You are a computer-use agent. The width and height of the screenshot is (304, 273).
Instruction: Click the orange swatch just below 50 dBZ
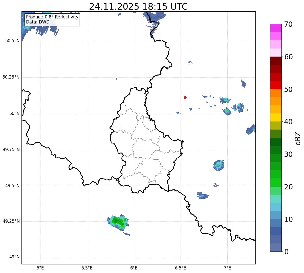tap(276, 93)
